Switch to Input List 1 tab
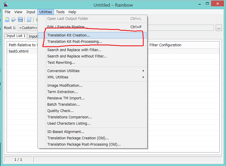Viewport: 226px width, 166px height. tap(16, 36)
